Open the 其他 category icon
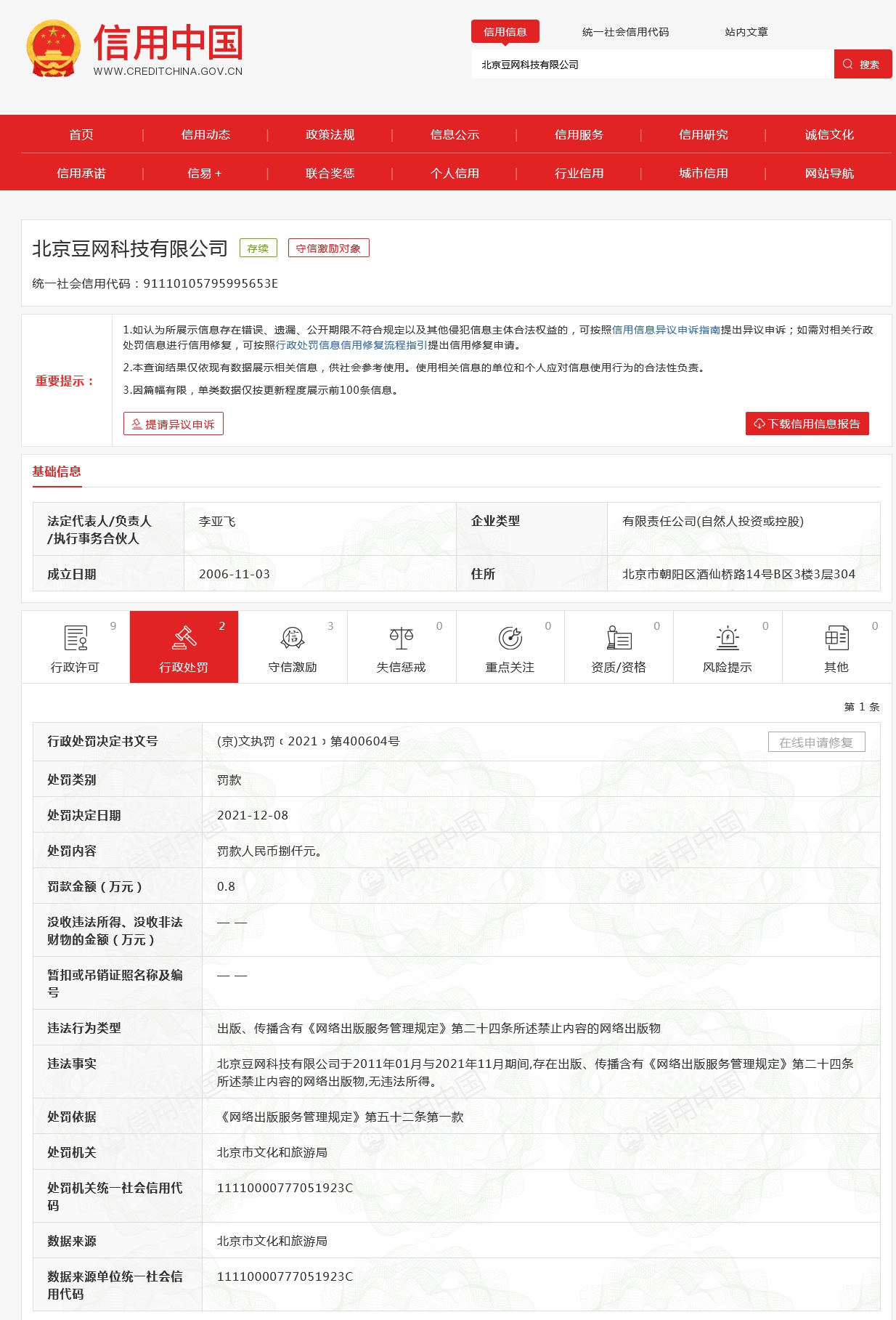896x1320 pixels. click(x=836, y=638)
